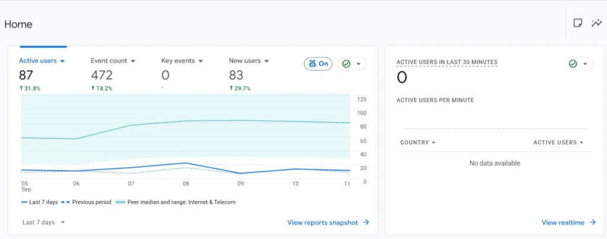Open the Last 7 days date range dropdown
Screen dimensions: 607x239
(44, 222)
